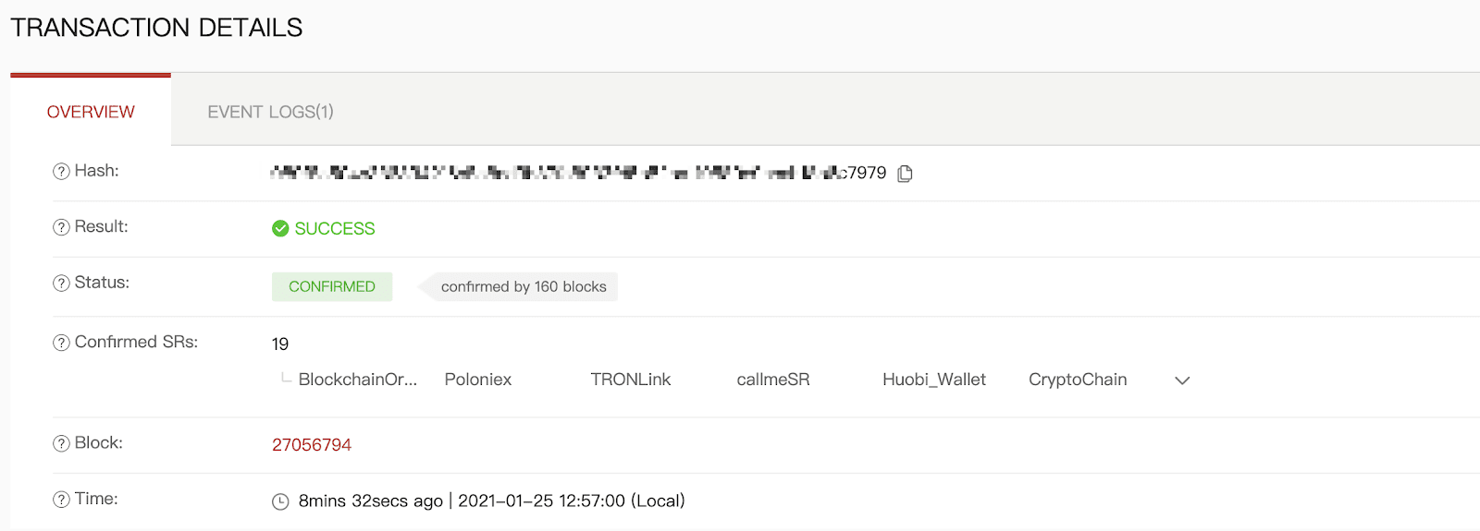This screenshot has height=531, width=1480.
Task: Open the Huobi_Wallet SR entry
Action: coord(934,380)
